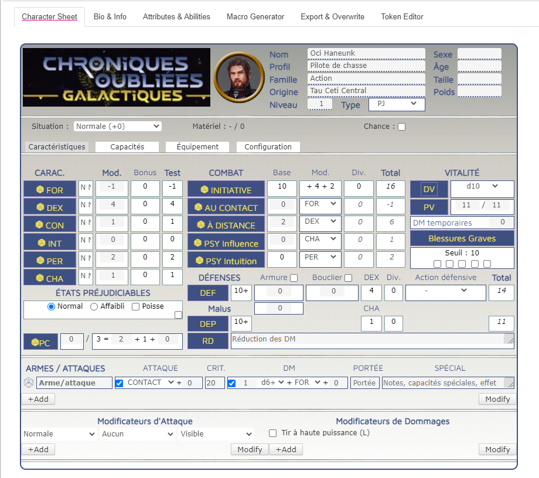Select the Affaibli radio button
Screen dimensions: 539x478
94,306
